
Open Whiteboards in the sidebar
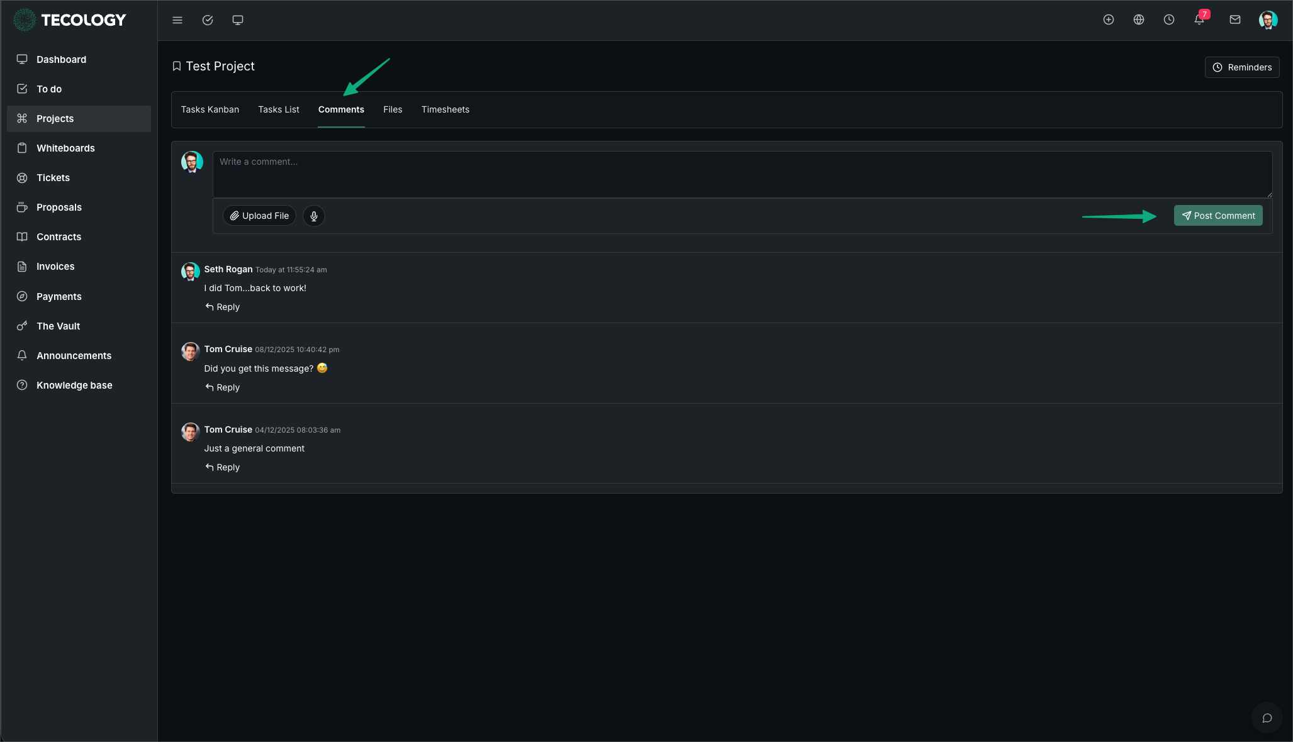tap(65, 148)
